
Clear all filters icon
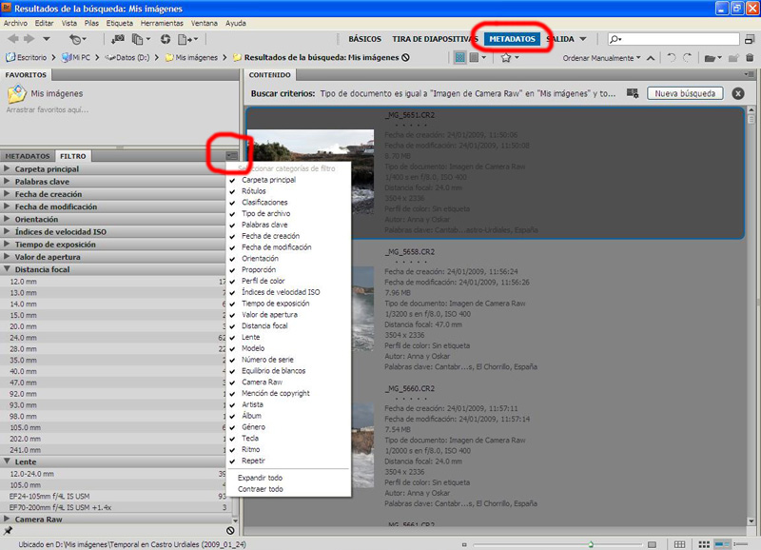pyautogui.click(x=230, y=531)
